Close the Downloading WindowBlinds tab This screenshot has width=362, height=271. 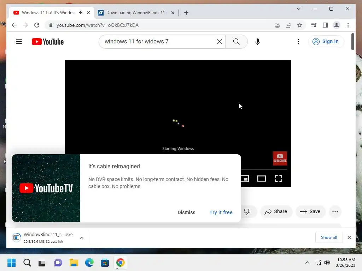click(x=173, y=13)
